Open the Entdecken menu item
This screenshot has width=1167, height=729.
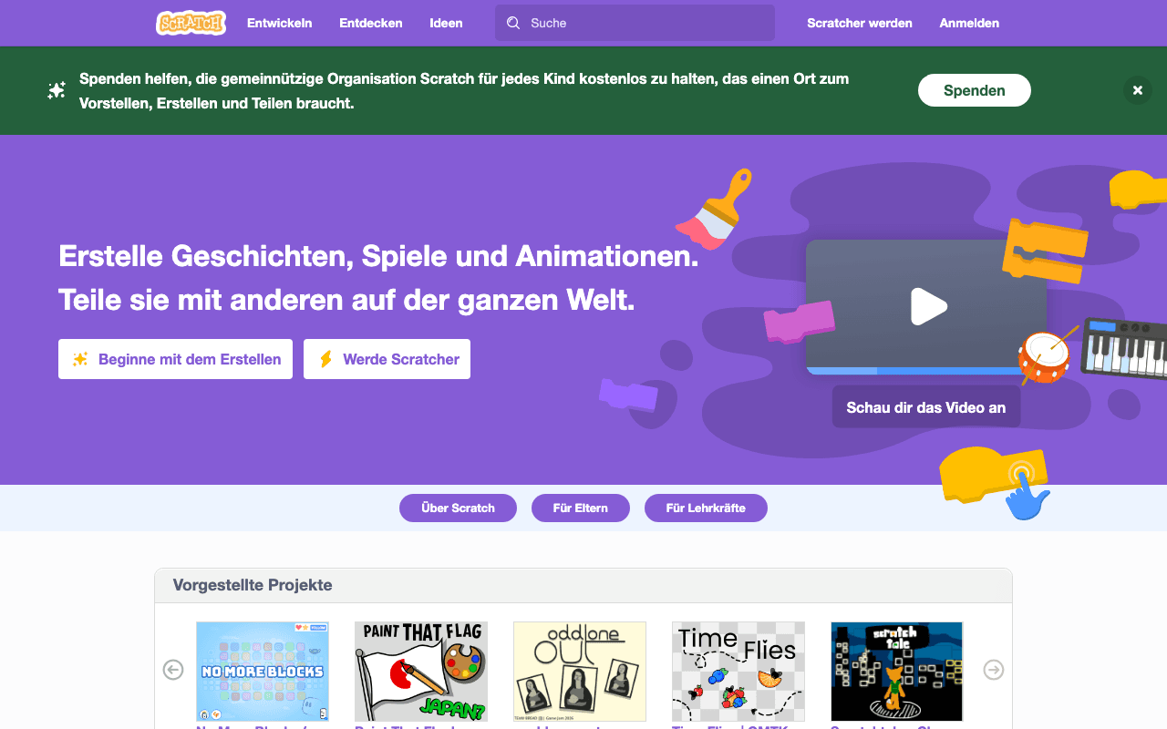tap(371, 23)
